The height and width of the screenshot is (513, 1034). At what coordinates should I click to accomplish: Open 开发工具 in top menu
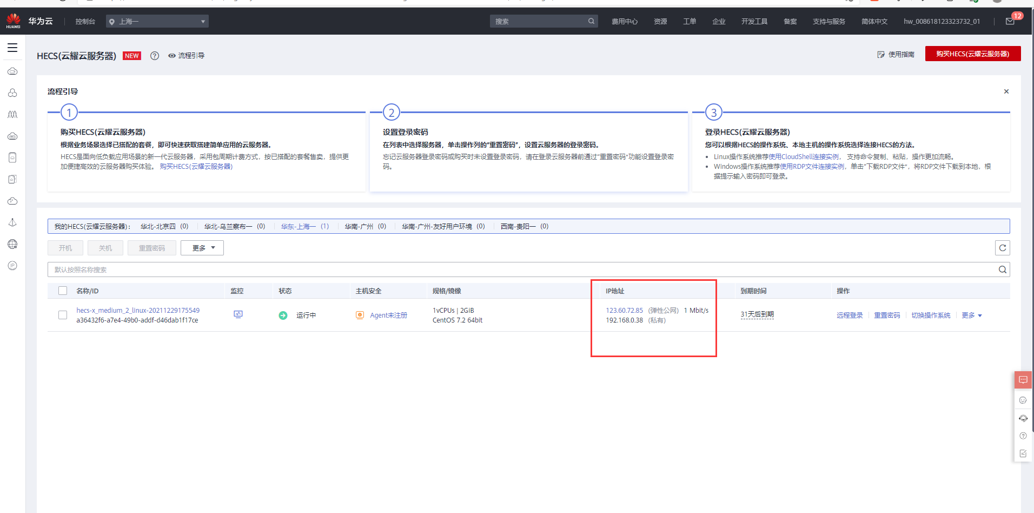[x=754, y=22]
